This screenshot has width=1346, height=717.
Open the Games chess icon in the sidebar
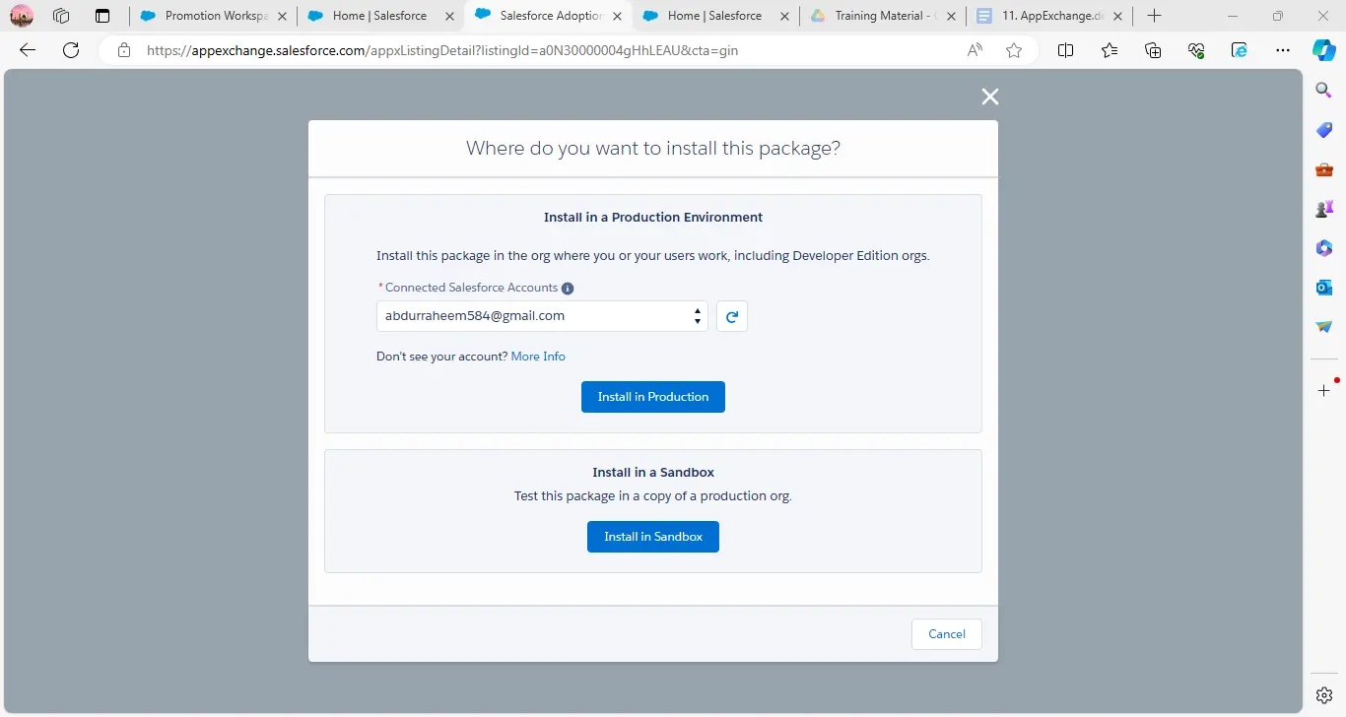[x=1324, y=209]
